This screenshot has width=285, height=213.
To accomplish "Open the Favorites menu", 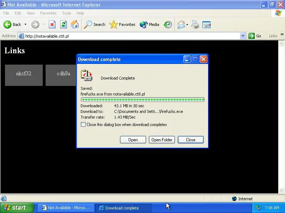I will [x=48, y=13].
